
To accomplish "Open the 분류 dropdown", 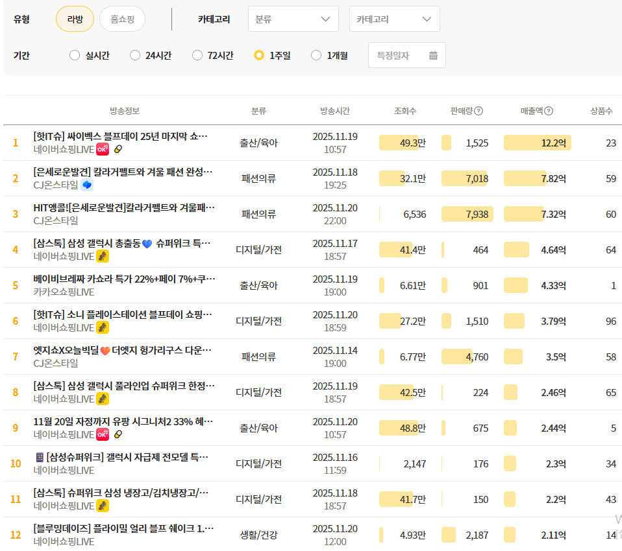I will click(293, 19).
